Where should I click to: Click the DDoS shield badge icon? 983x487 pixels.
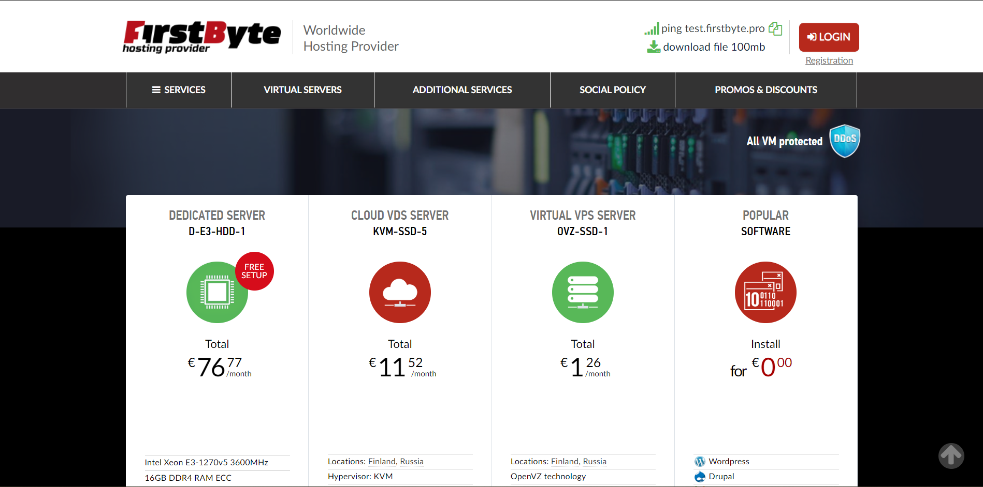[x=845, y=141]
